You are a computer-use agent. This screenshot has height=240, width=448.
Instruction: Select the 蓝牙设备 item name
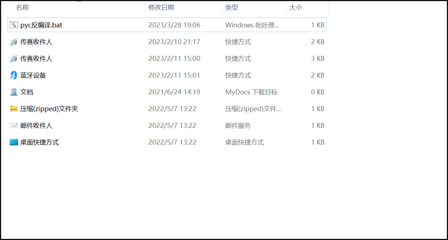pyautogui.click(x=33, y=75)
